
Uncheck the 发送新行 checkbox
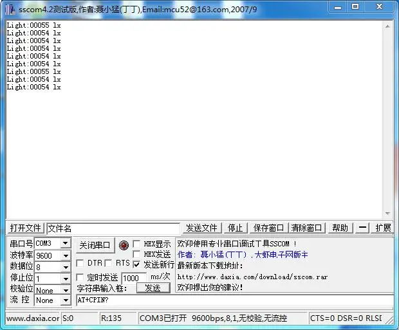coord(137,264)
